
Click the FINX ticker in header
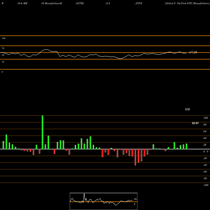point(139,3)
